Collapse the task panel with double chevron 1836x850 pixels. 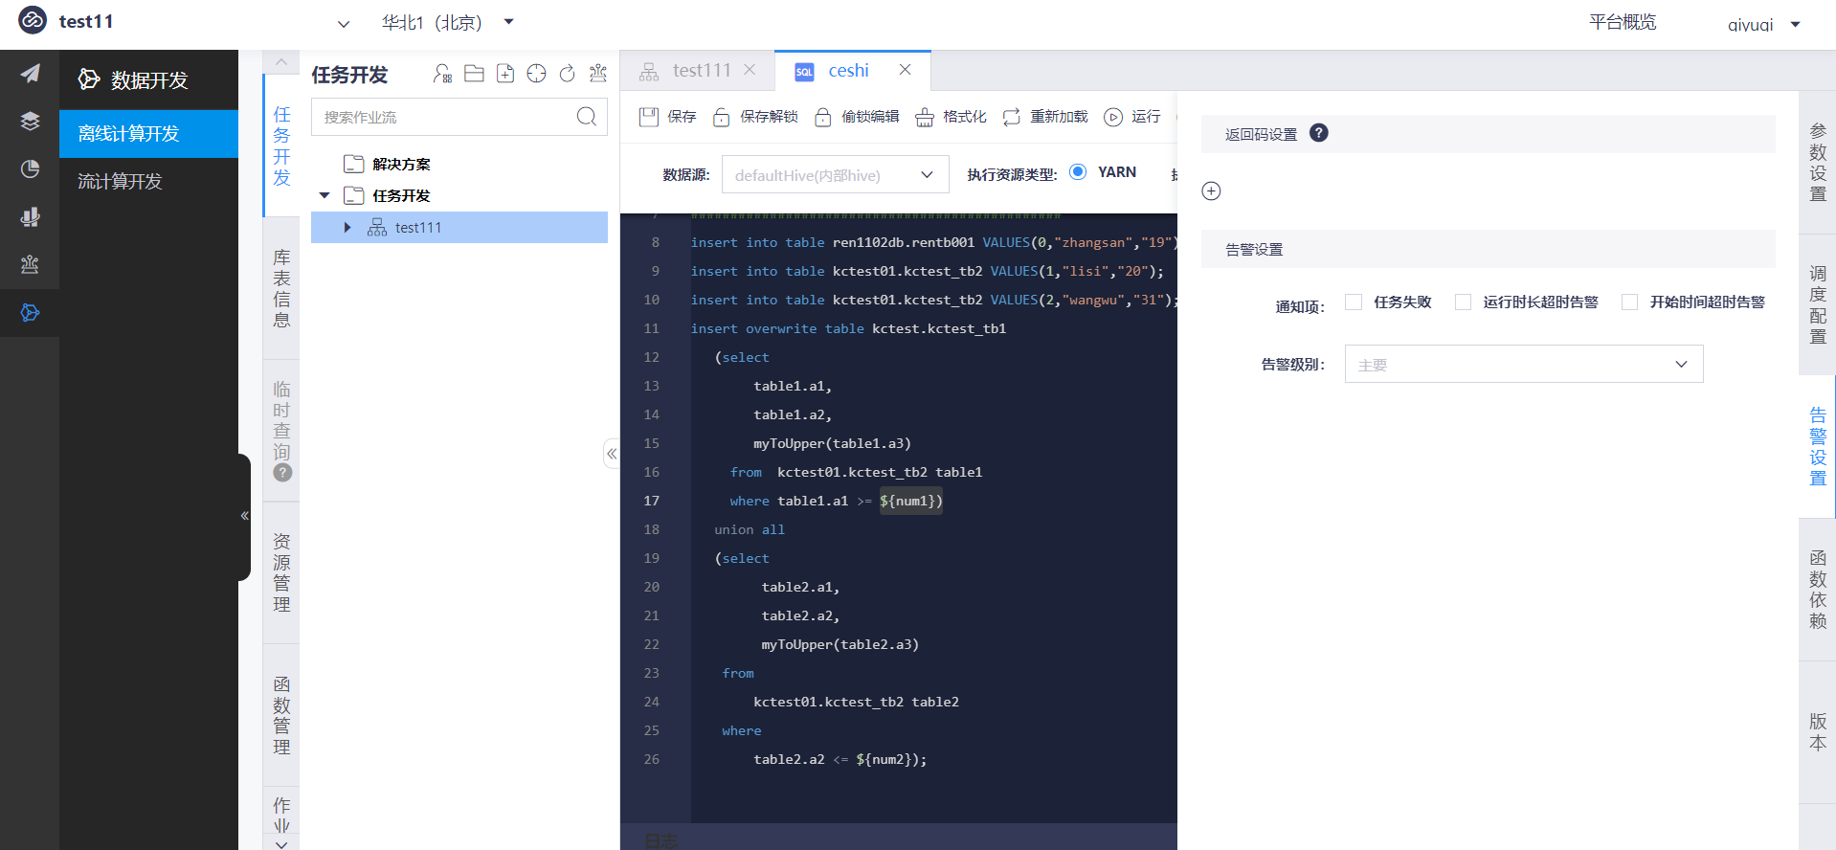pyautogui.click(x=612, y=454)
